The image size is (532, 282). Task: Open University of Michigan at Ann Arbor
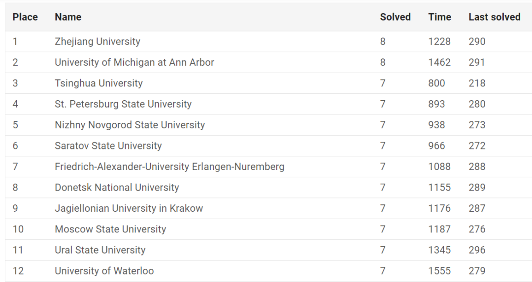[x=134, y=62]
